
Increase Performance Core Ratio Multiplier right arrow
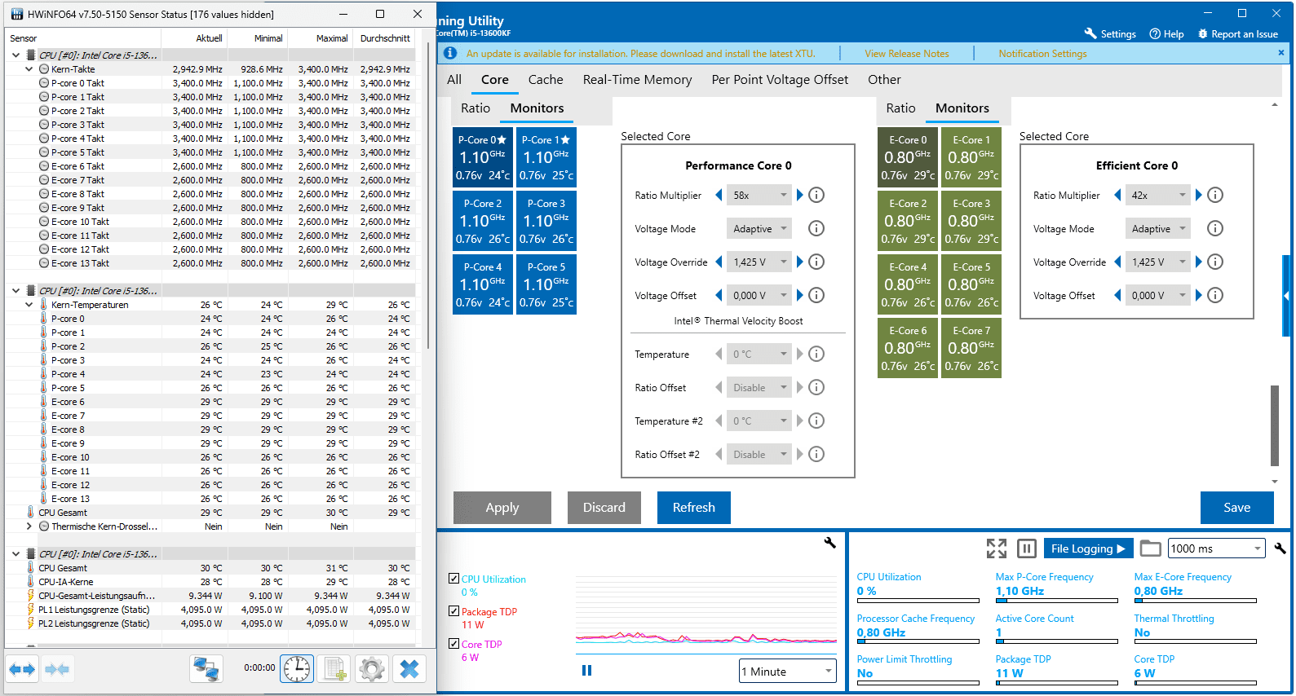[800, 195]
